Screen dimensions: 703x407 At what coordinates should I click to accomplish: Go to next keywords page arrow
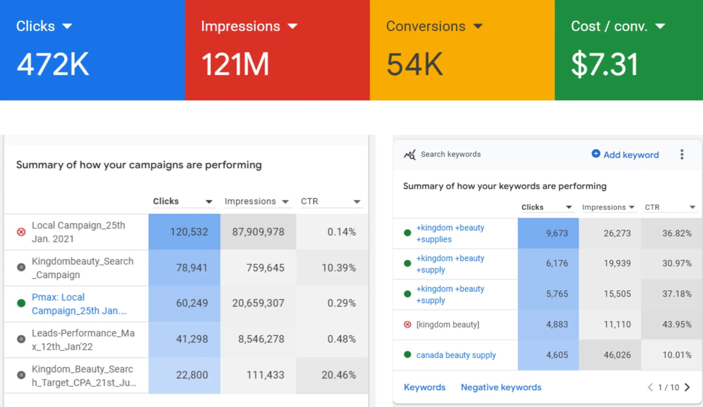point(687,387)
